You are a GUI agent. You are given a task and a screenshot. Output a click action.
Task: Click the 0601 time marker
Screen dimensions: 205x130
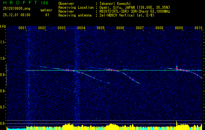(22, 28)
